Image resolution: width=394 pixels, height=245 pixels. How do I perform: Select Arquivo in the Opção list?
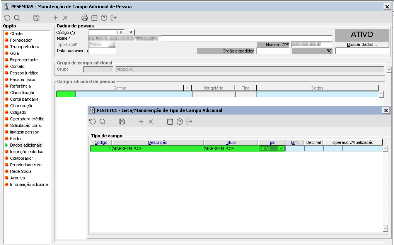pyautogui.click(x=17, y=178)
